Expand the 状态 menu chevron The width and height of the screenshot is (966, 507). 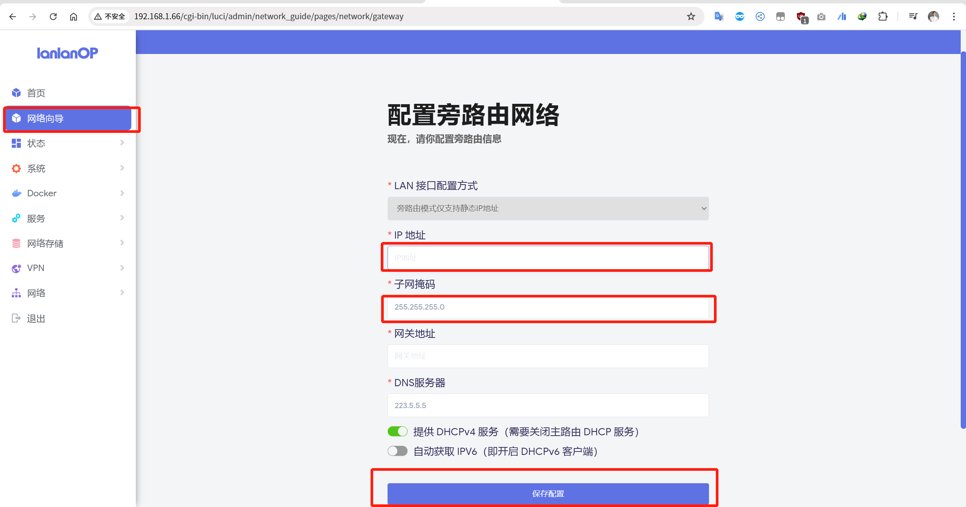[122, 143]
